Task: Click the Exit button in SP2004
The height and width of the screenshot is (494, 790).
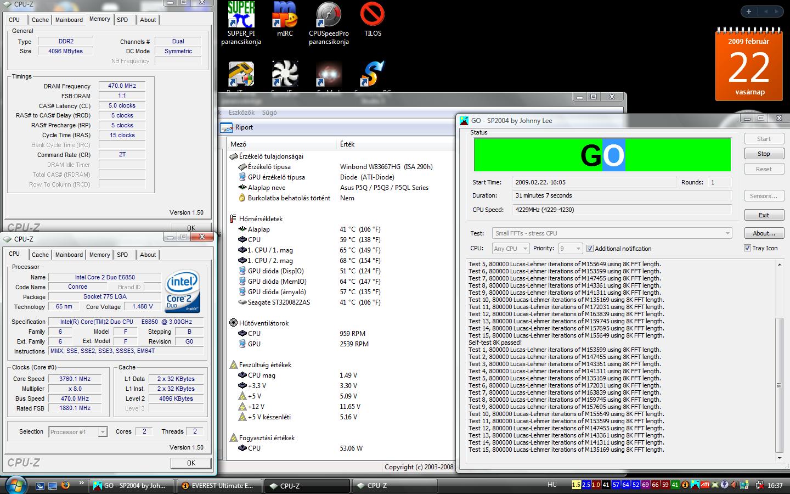Action: pyautogui.click(x=764, y=215)
